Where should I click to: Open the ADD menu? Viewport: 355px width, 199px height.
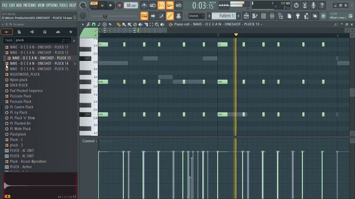tap(19, 5)
